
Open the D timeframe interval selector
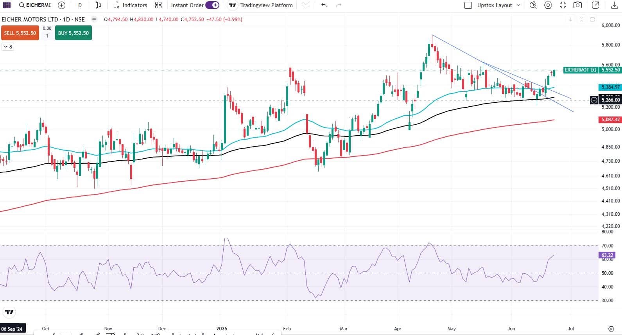[80, 5]
